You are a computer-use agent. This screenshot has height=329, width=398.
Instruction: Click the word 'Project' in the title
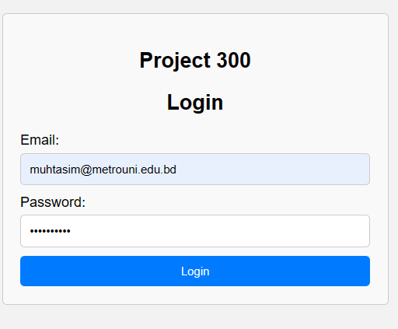pyautogui.click(x=175, y=61)
